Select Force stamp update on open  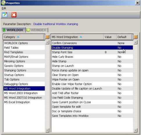click(x=92, y=70)
